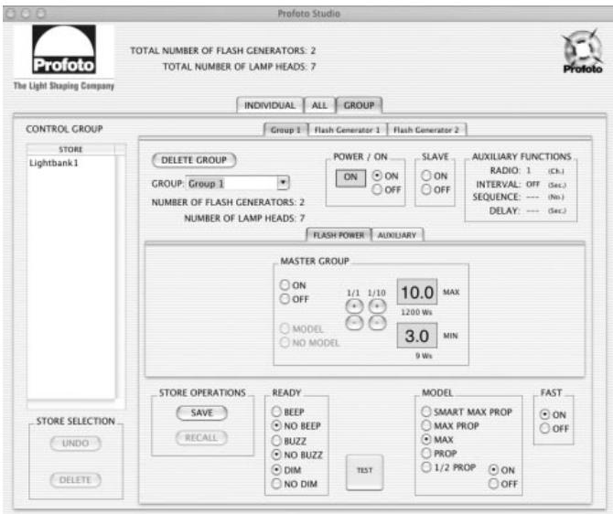Switch to the INDIVIDUAL tab
The height and width of the screenshot is (514, 613).
pyautogui.click(x=269, y=106)
